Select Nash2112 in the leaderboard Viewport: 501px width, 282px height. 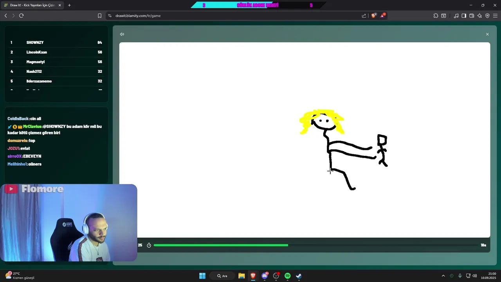point(34,71)
